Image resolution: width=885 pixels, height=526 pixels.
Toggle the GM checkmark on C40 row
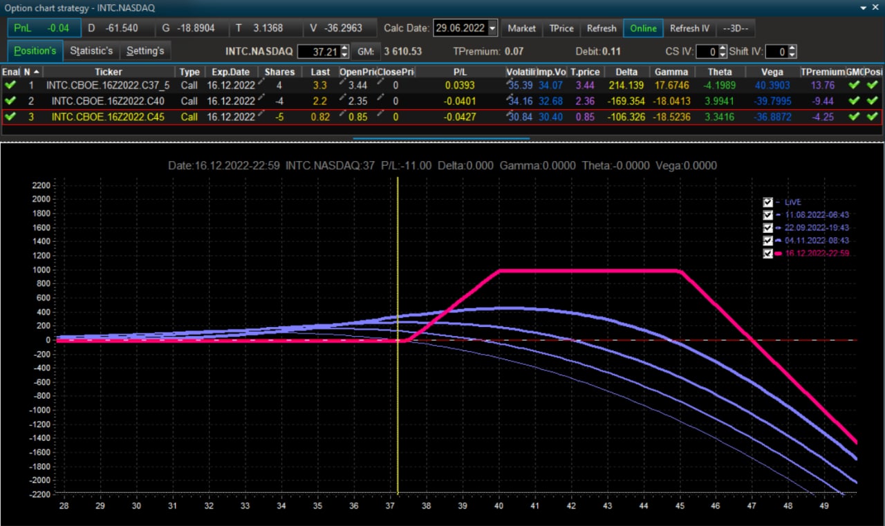854,101
